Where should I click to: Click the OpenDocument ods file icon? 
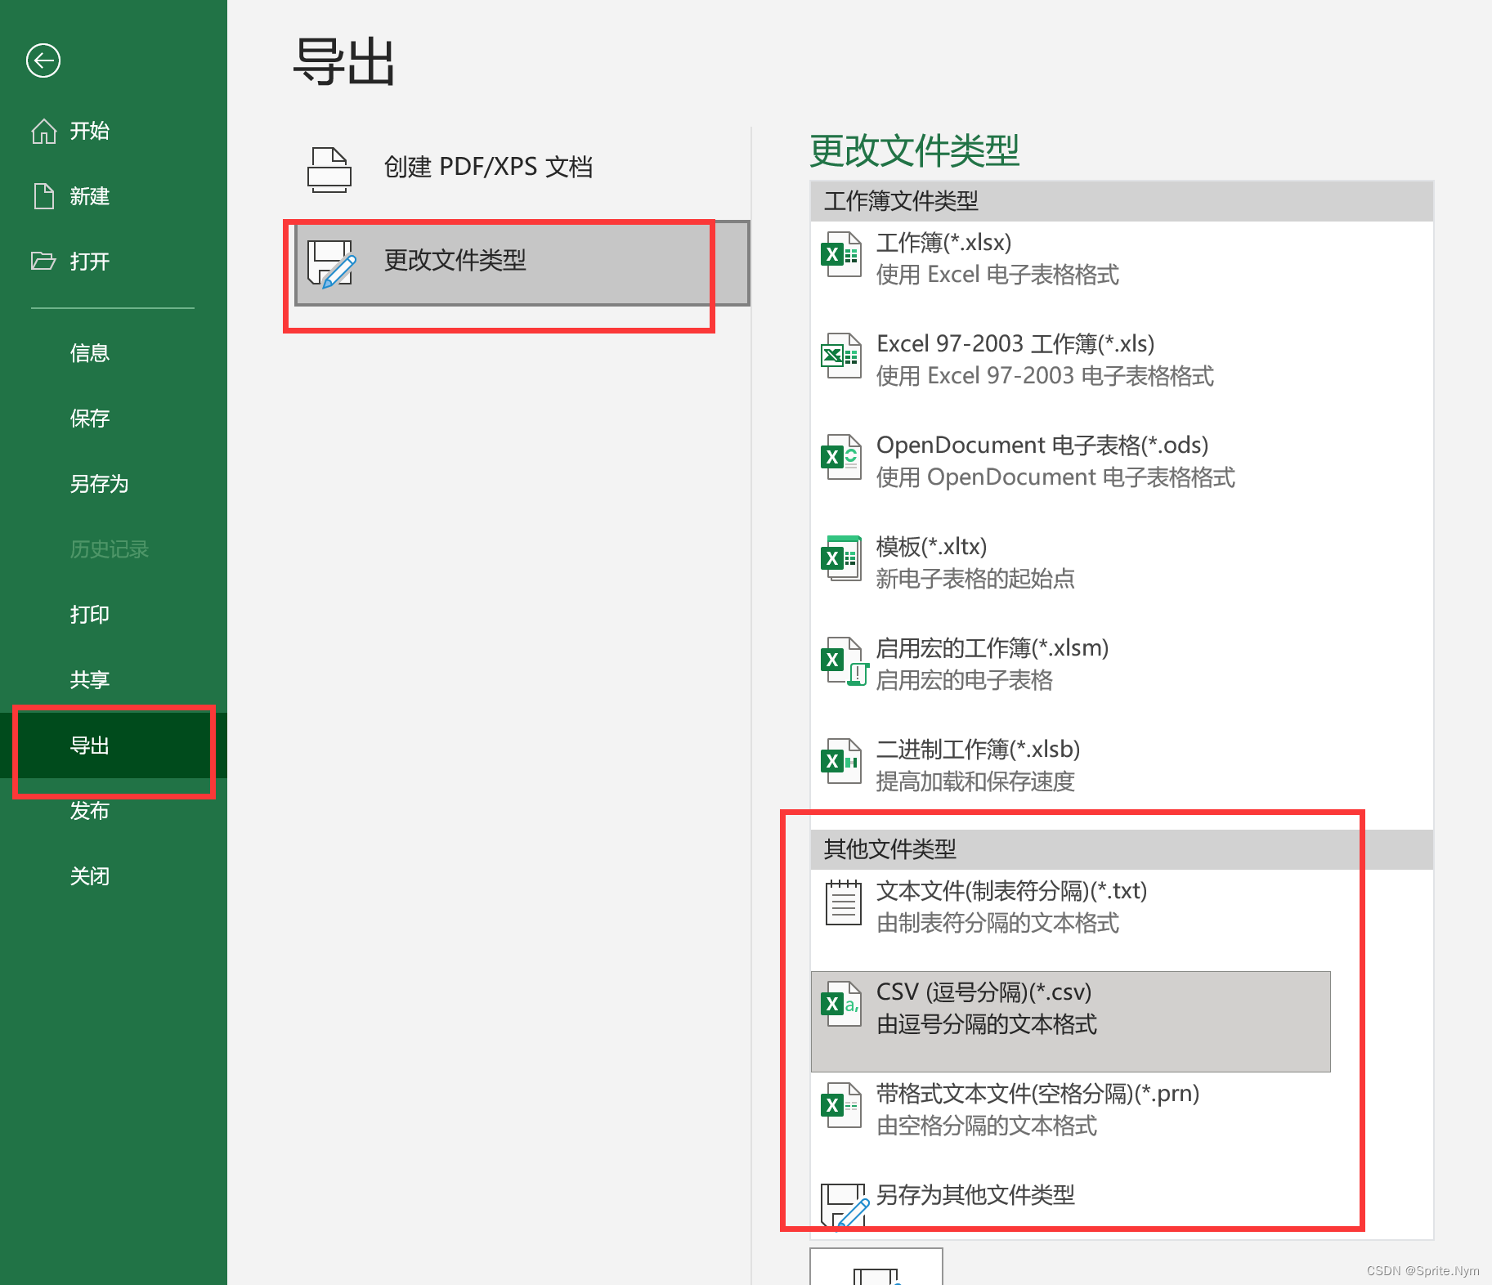[841, 458]
